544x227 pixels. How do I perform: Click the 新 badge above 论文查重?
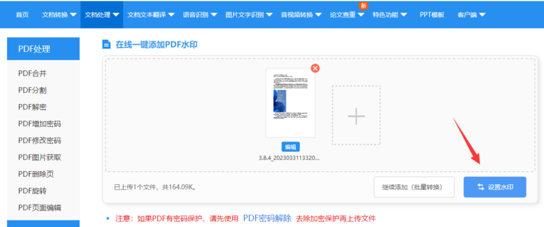pos(364,6)
